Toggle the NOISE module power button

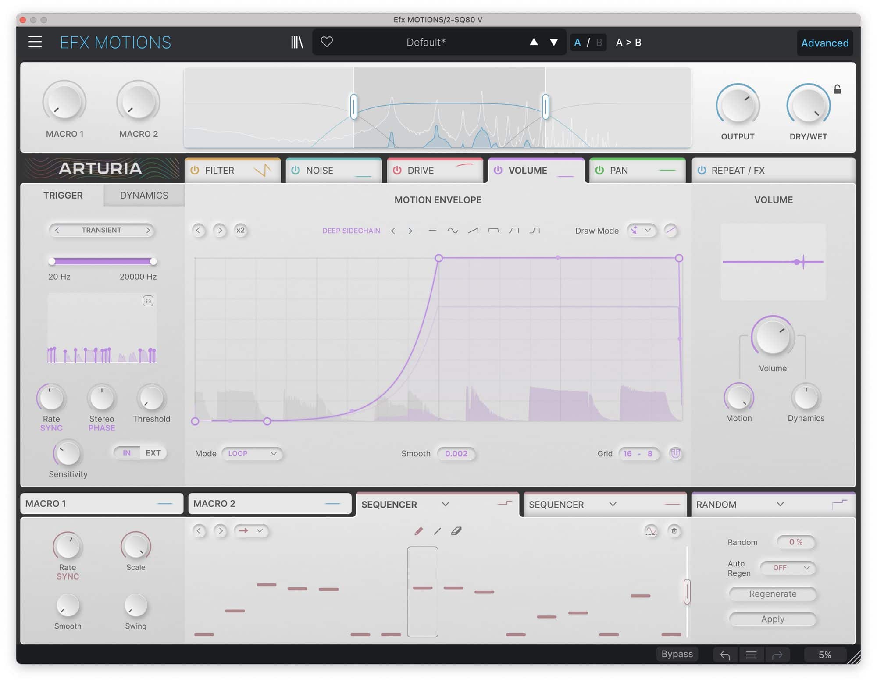point(296,171)
